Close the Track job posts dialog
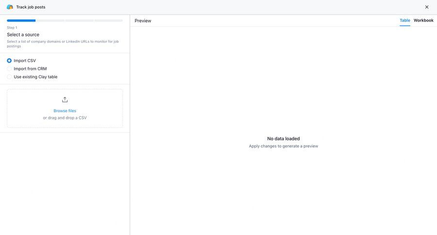 click(427, 7)
